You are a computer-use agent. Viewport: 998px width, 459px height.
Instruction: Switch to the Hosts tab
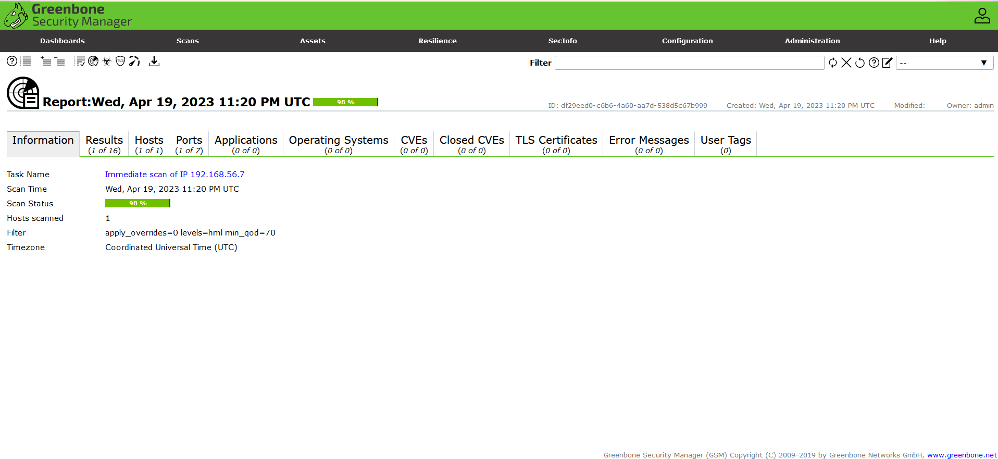pos(149,144)
